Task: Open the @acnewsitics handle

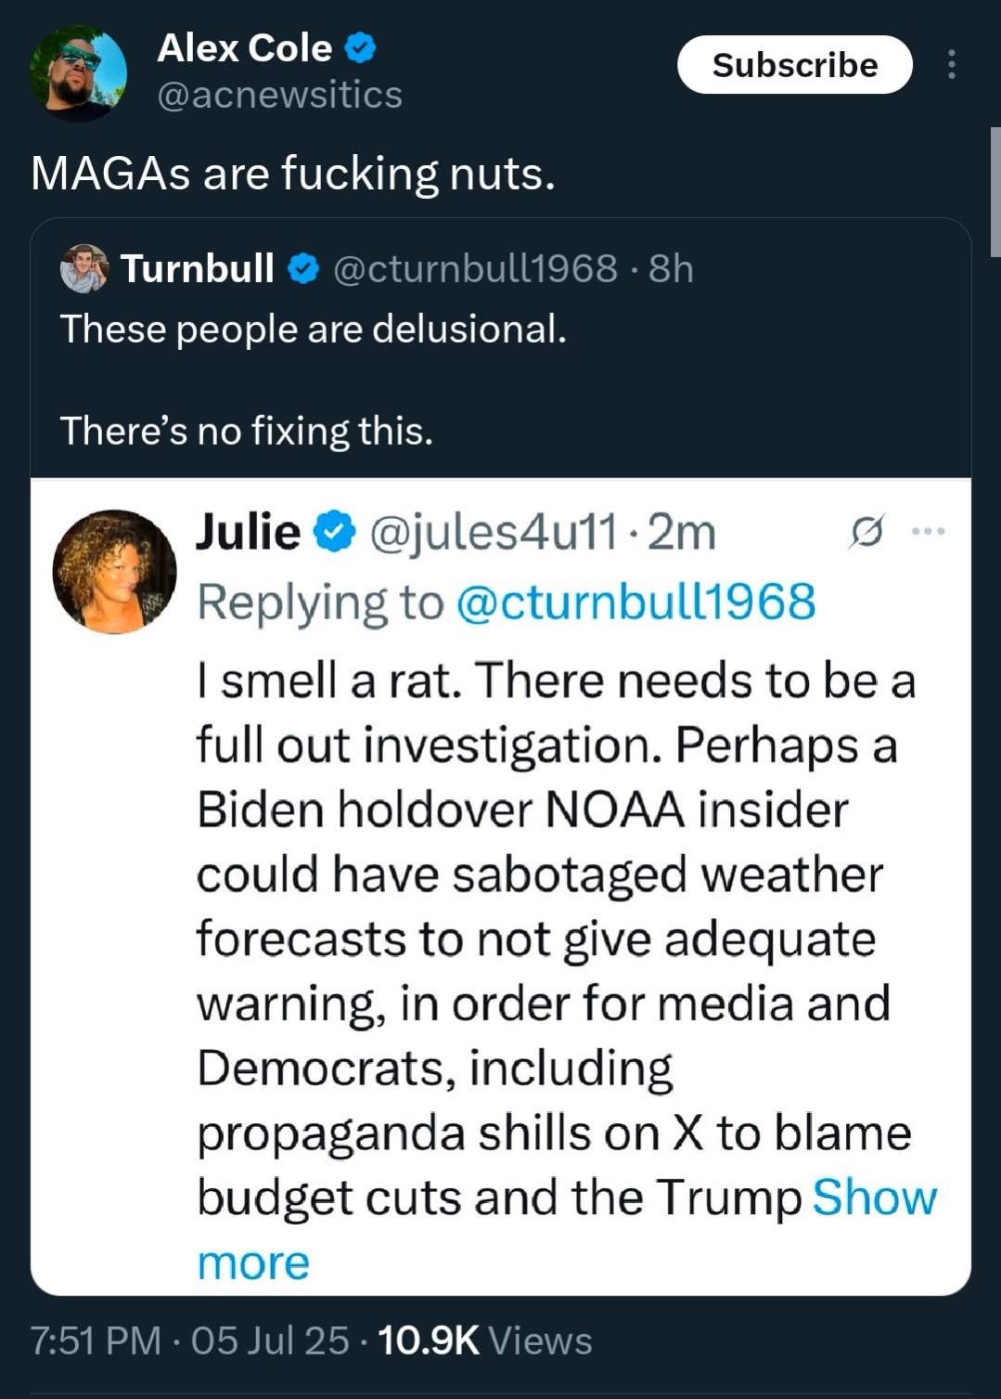Action: (x=280, y=95)
